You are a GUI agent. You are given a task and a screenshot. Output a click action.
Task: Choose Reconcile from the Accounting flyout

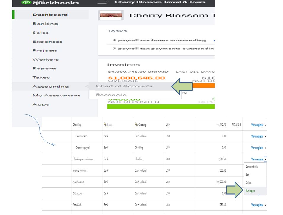click(x=111, y=95)
